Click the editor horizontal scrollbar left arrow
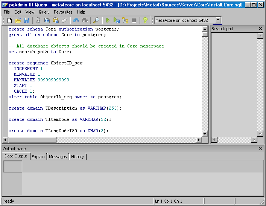Viewport: 266px width, 206px height. pos(5,140)
